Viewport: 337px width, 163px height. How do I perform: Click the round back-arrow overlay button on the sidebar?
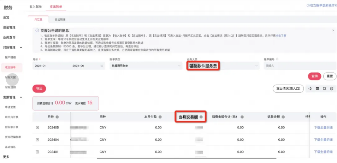12,80
